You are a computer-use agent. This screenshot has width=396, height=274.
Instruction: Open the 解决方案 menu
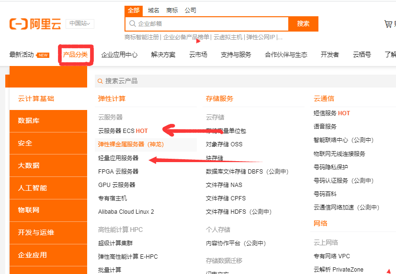(x=163, y=55)
